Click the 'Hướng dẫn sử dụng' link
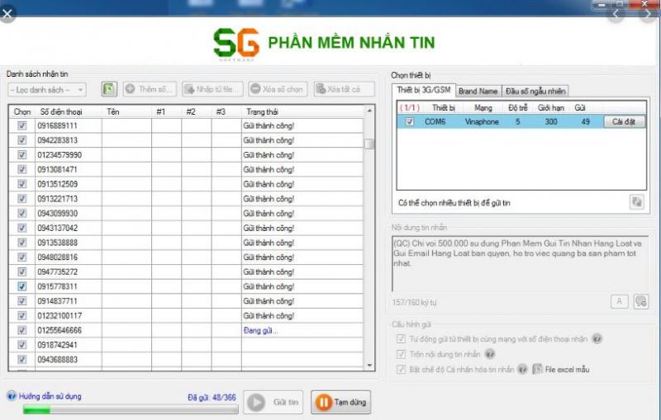The height and width of the screenshot is (420, 661). pyautogui.click(x=50, y=396)
